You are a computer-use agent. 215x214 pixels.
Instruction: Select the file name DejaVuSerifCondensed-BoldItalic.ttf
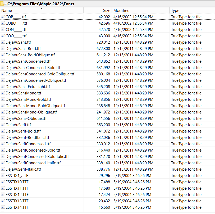point(37,157)
